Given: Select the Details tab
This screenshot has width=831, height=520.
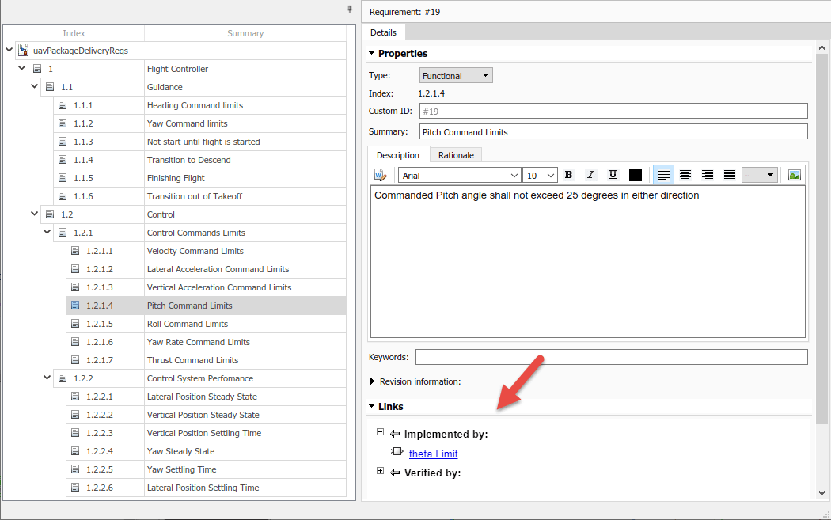Looking at the screenshot, I should pos(384,32).
